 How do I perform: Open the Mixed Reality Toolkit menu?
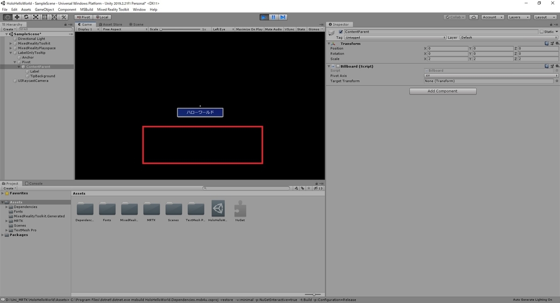[x=113, y=9]
